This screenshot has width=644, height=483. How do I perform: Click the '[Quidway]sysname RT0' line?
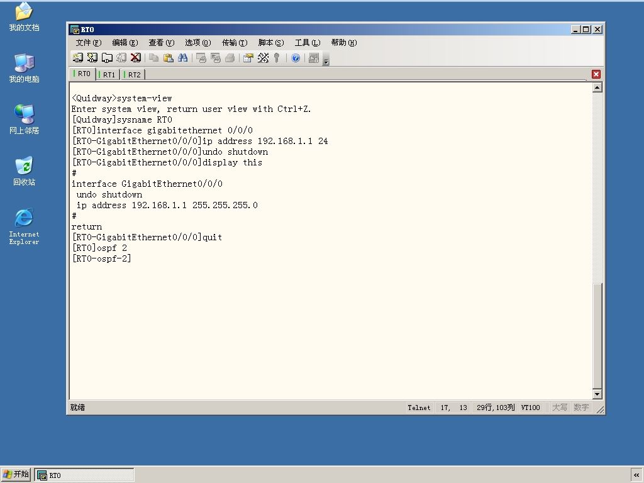(122, 120)
